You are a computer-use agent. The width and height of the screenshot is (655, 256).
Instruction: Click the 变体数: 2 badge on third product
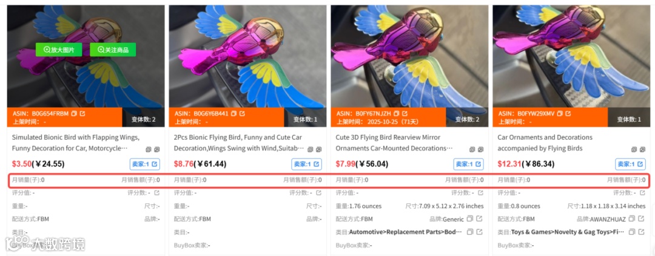(x=467, y=119)
